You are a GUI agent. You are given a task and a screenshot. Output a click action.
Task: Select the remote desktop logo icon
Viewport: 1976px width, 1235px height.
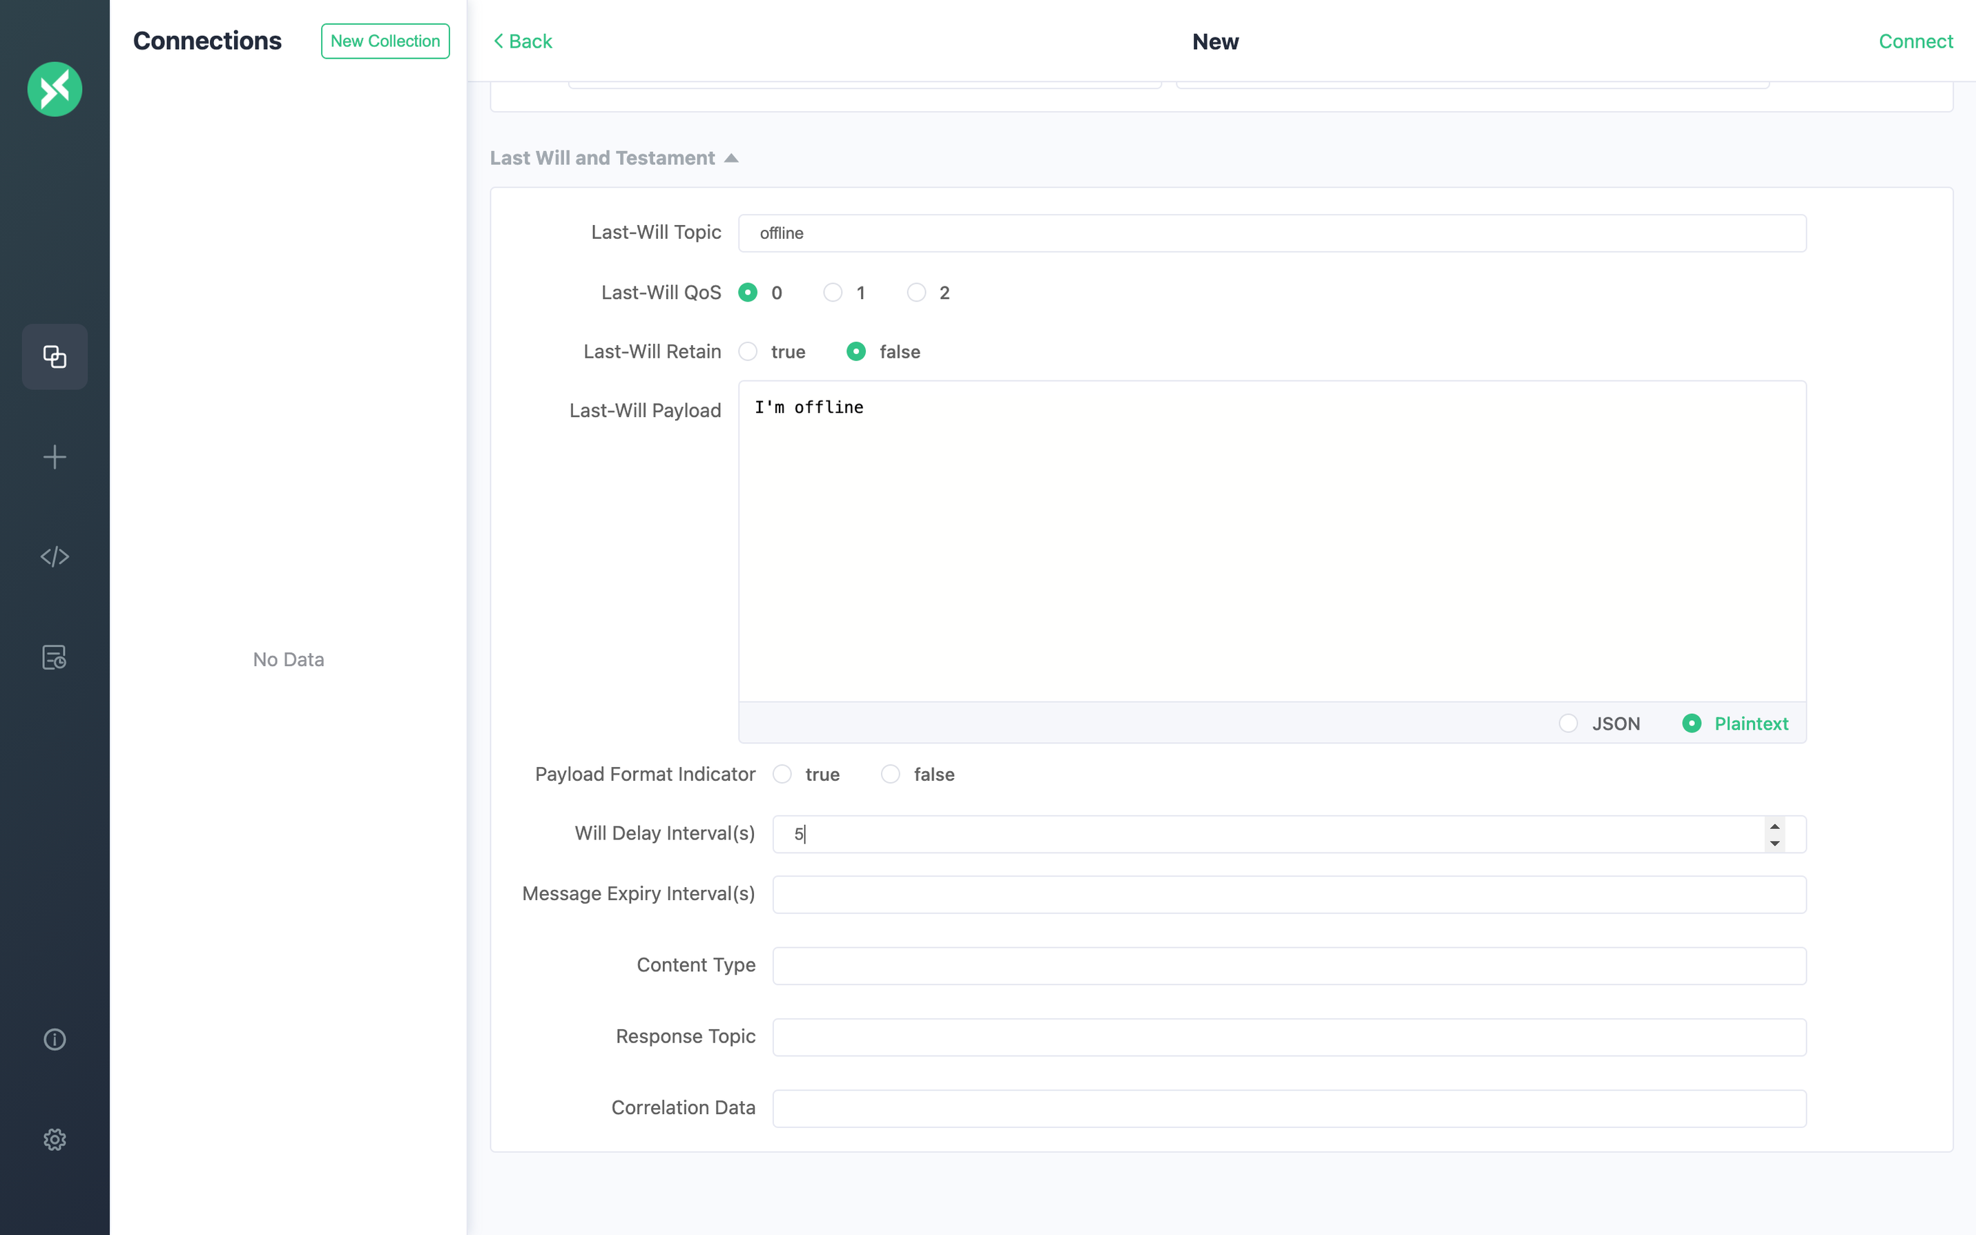pyautogui.click(x=54, y=88)
